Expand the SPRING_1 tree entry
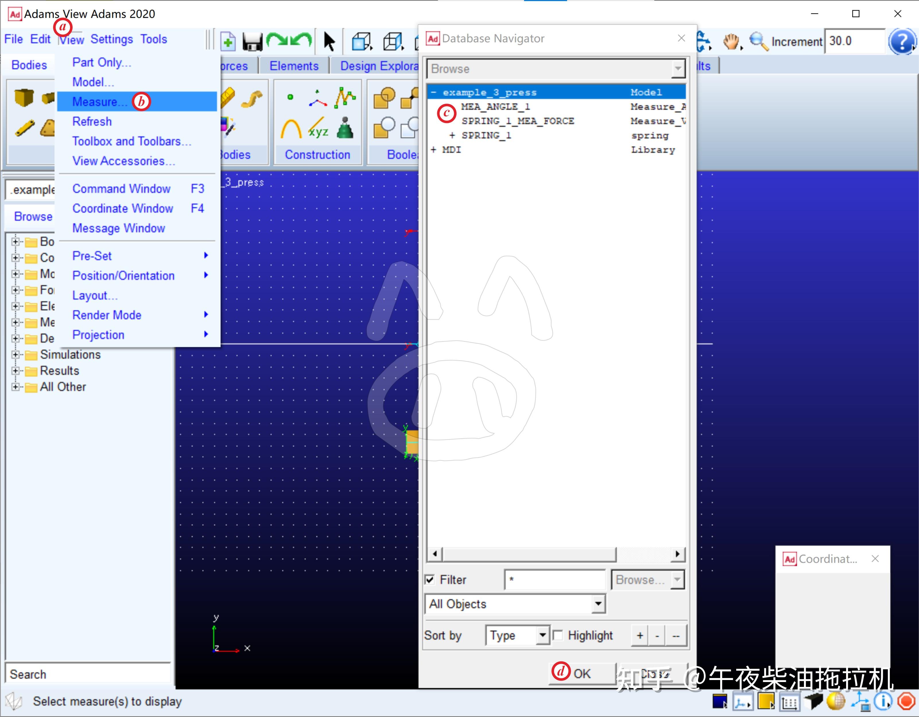This screenshot has width=919, height=717. 452,135
